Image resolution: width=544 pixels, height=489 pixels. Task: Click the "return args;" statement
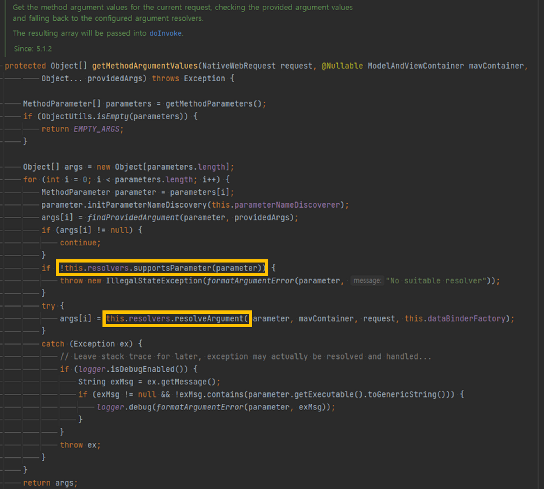point(50,483)
